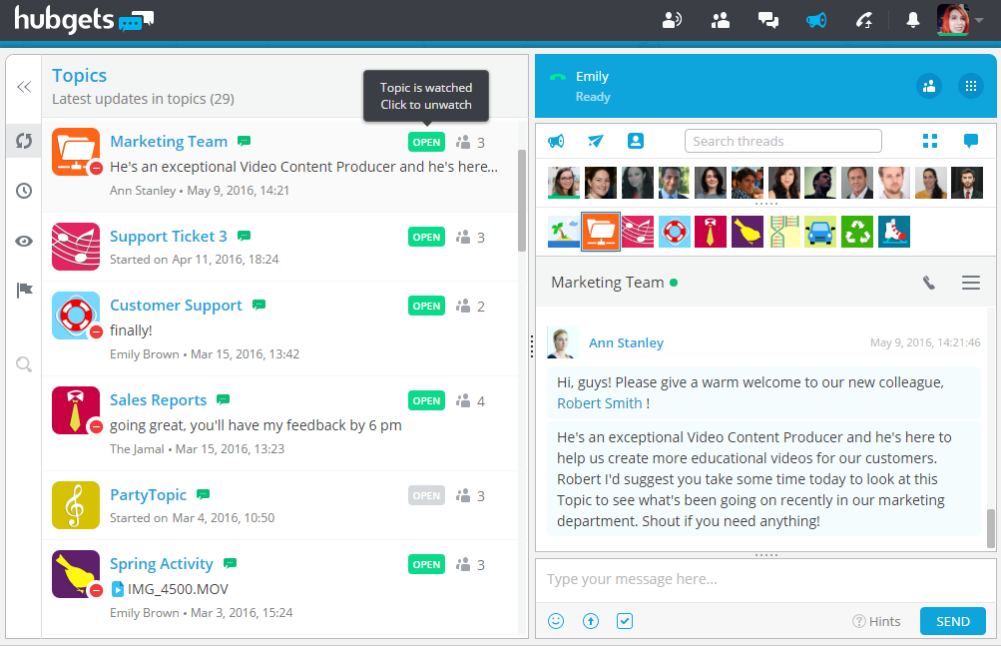
Task: Open the voice contacts icon in top bar
Action: 672,20
